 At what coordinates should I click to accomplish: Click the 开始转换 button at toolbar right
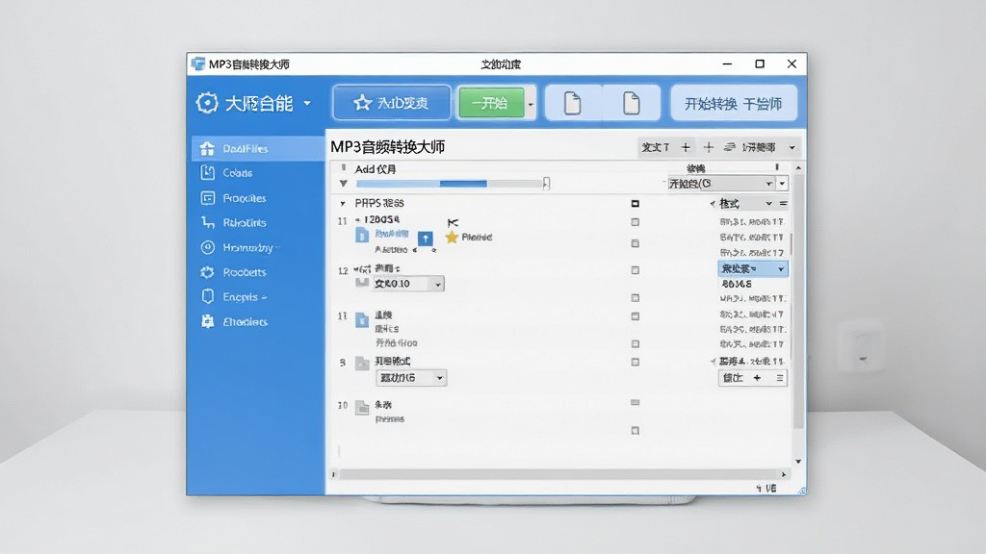[x=734, y=103]
